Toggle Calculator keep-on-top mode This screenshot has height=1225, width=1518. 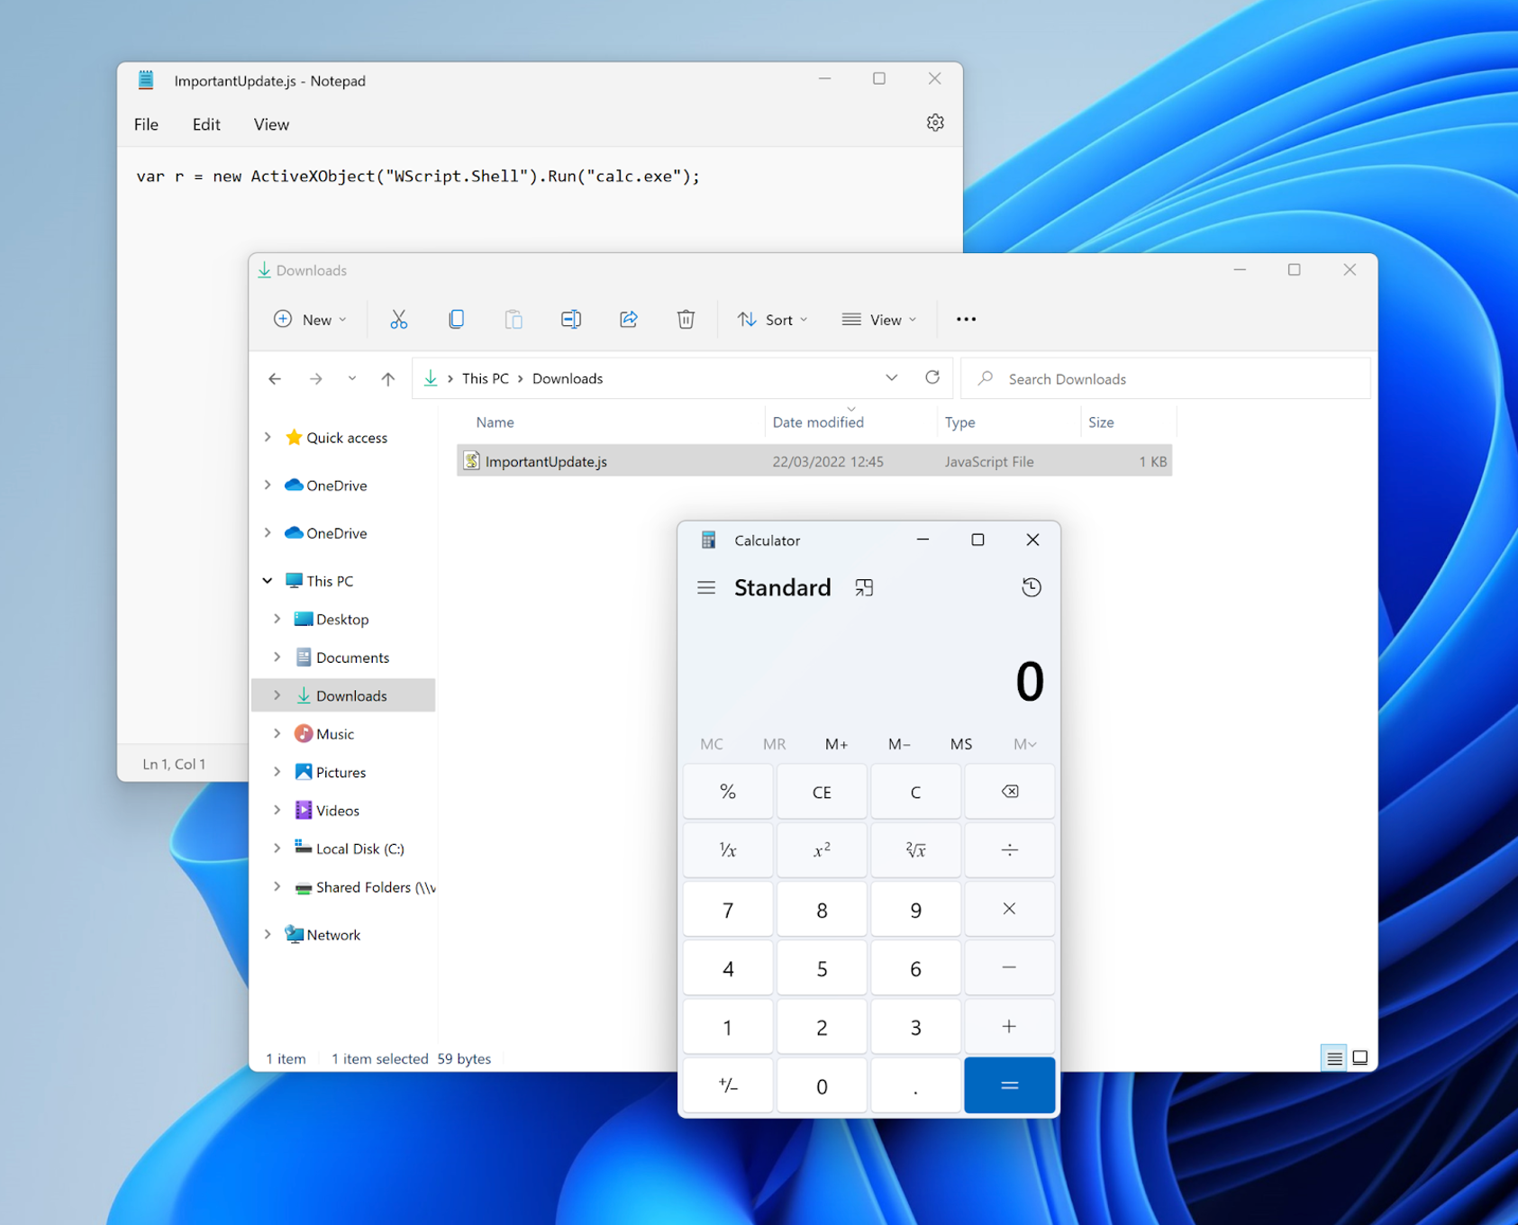click(x=864, y=587)
